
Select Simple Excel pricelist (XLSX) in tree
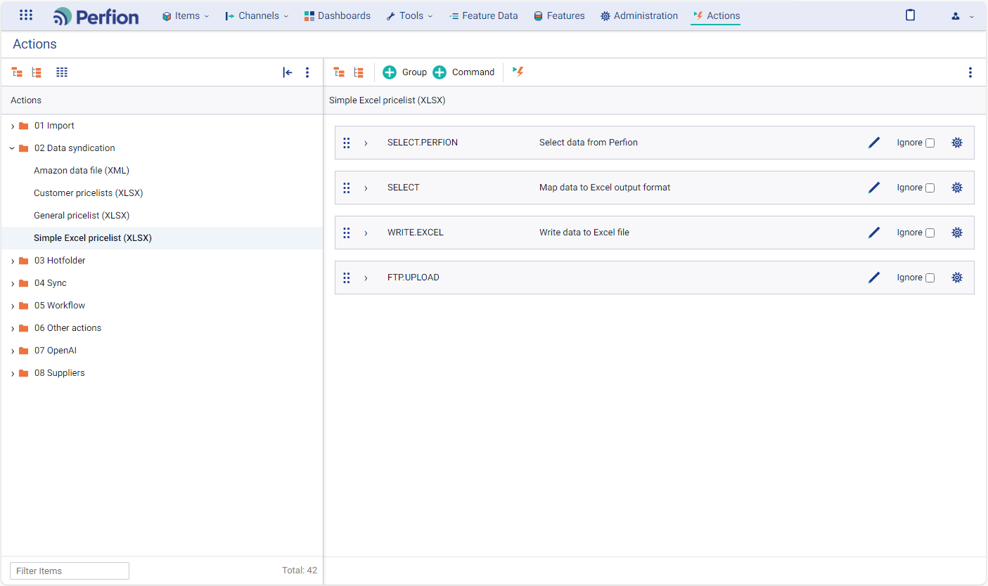pyautogui.click(x=93, y=238)
